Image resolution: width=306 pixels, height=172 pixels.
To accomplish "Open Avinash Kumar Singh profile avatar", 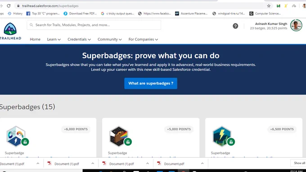I will pos(296,25).
